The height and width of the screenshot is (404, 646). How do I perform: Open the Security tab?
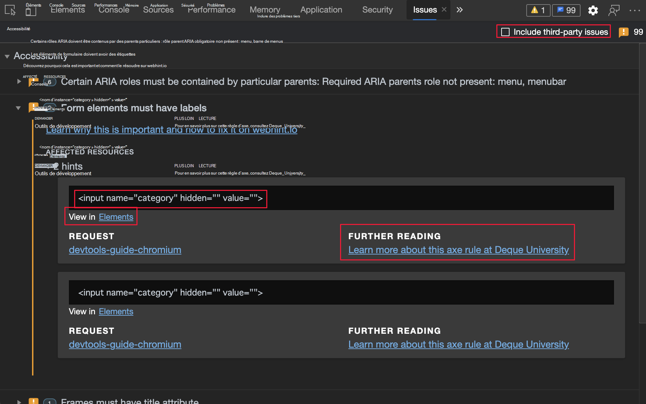(378, 10)
